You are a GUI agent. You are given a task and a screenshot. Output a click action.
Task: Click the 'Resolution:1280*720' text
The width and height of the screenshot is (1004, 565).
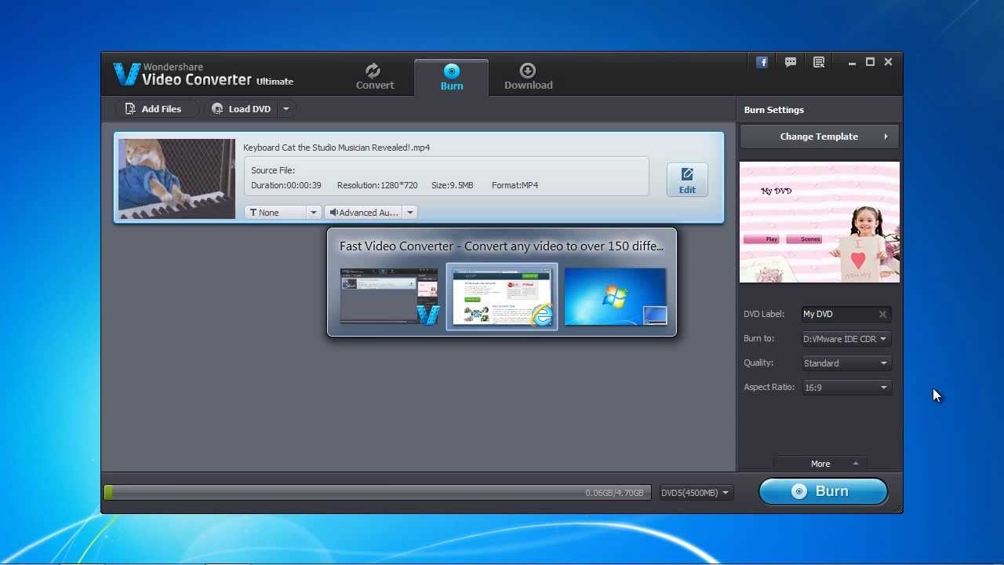click(377, 185)
